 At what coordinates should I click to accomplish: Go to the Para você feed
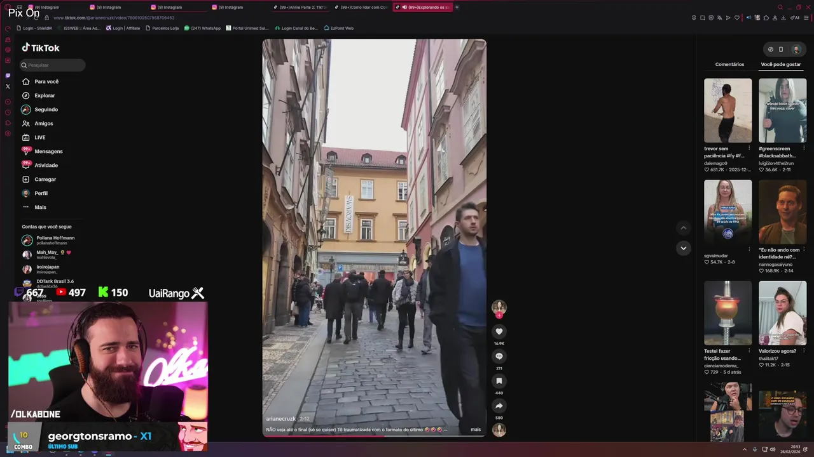(40, 81)
